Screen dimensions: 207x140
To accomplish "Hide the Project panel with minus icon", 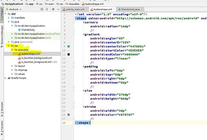I will pos(58,9).
